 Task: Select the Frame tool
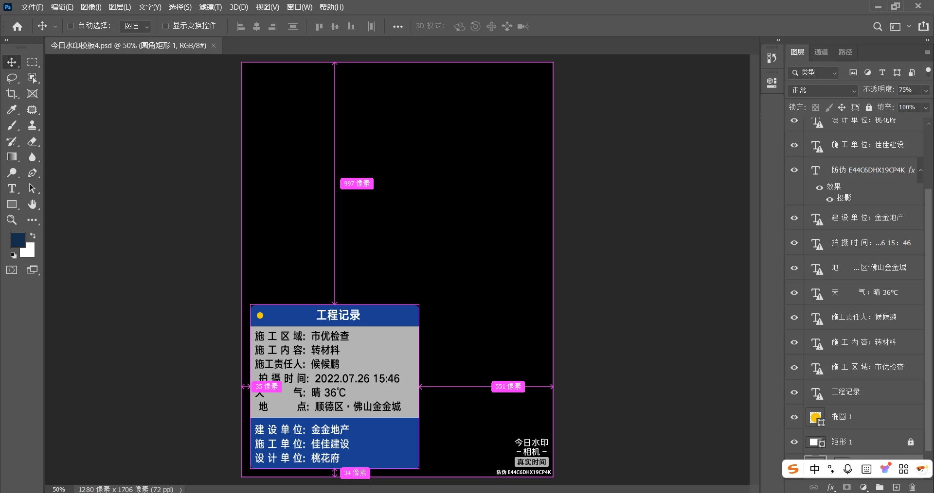32,94
